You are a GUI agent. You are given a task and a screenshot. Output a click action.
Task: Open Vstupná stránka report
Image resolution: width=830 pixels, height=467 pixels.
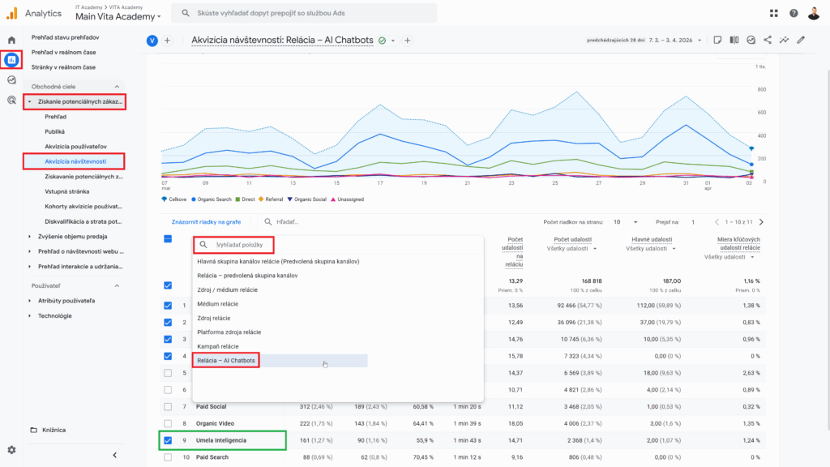[x=66, y=191]
